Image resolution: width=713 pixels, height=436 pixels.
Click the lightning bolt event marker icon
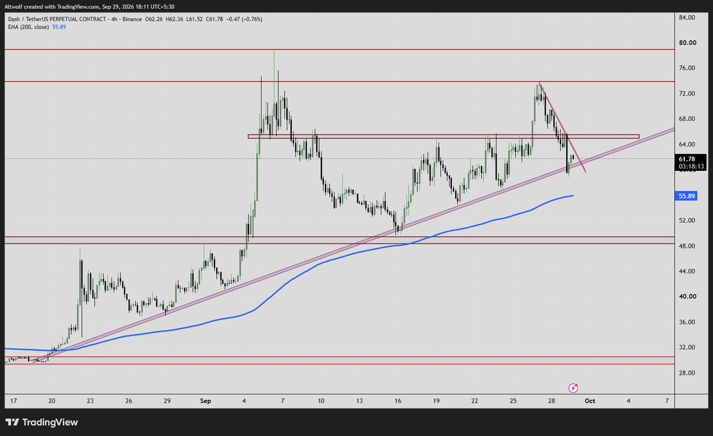tap(573, 388)
